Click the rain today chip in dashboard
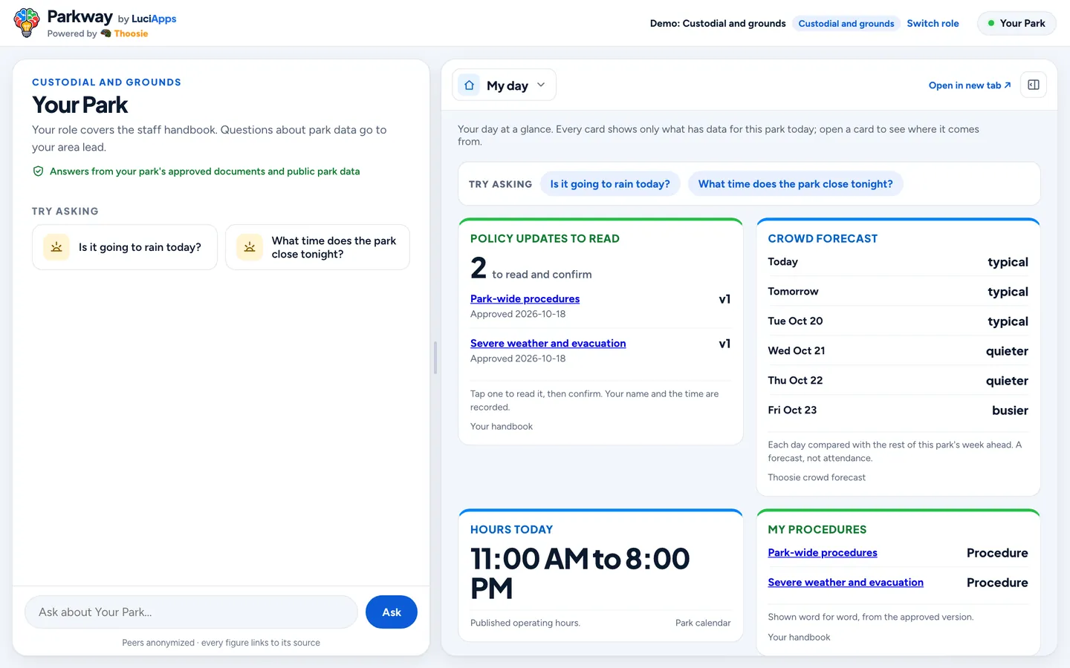 (x=610, y=184)
